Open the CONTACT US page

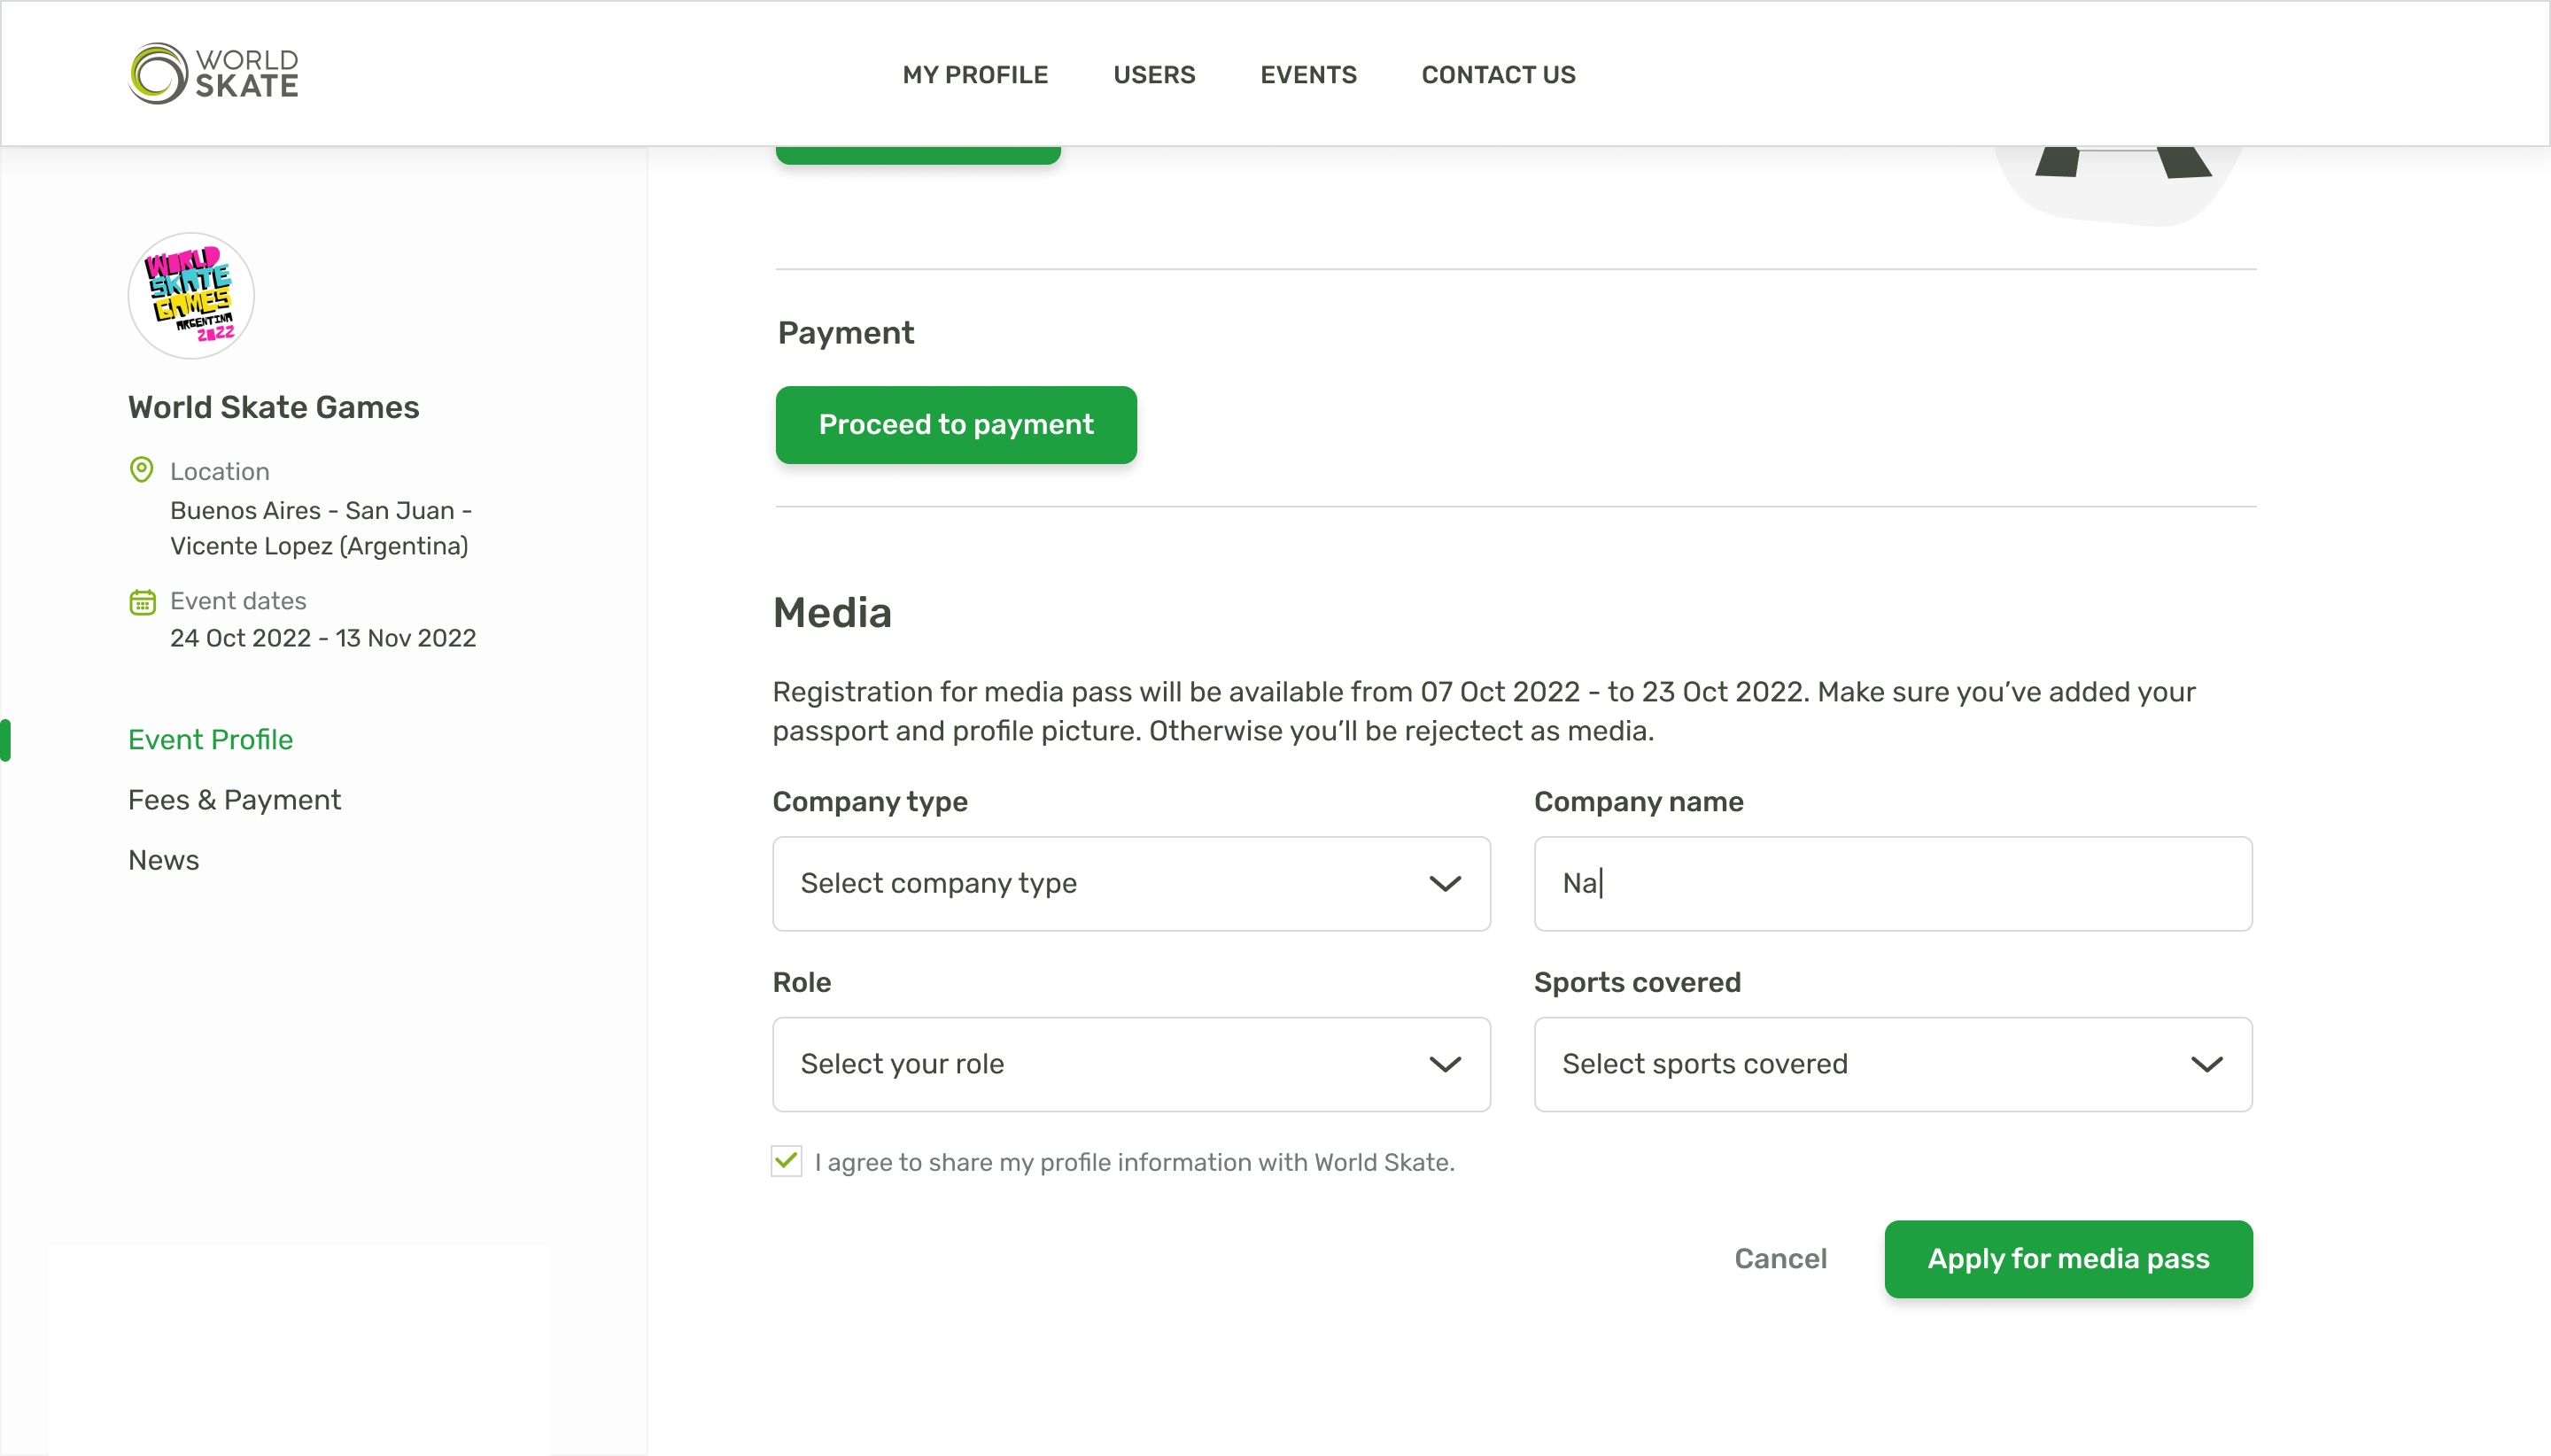(1498, 75)
